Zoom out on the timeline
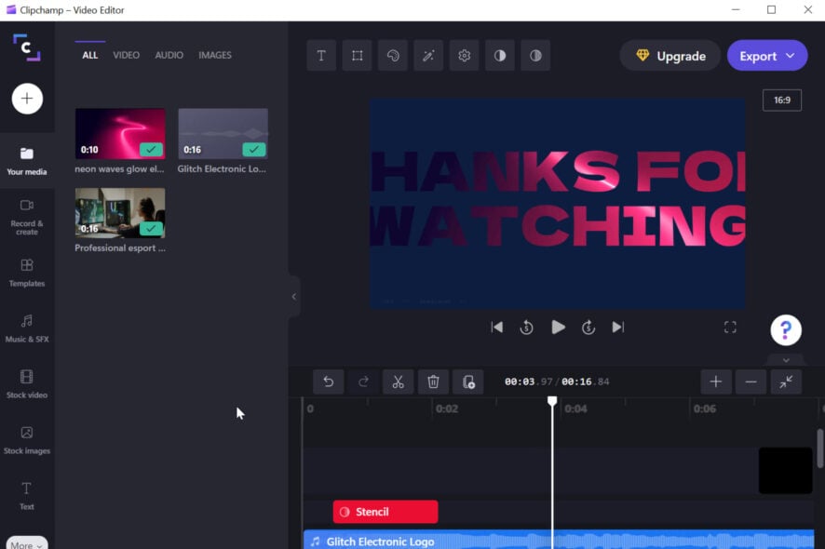825x549 pixels. [751, 382]
